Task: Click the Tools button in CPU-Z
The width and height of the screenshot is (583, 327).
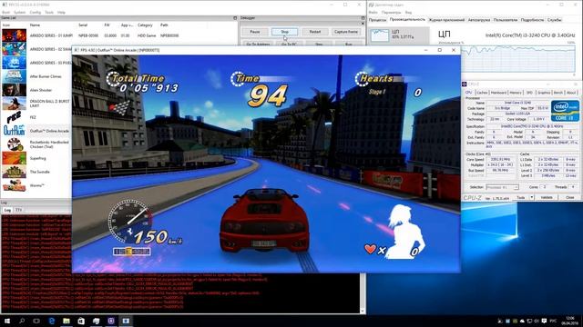Action: (521, 198)
